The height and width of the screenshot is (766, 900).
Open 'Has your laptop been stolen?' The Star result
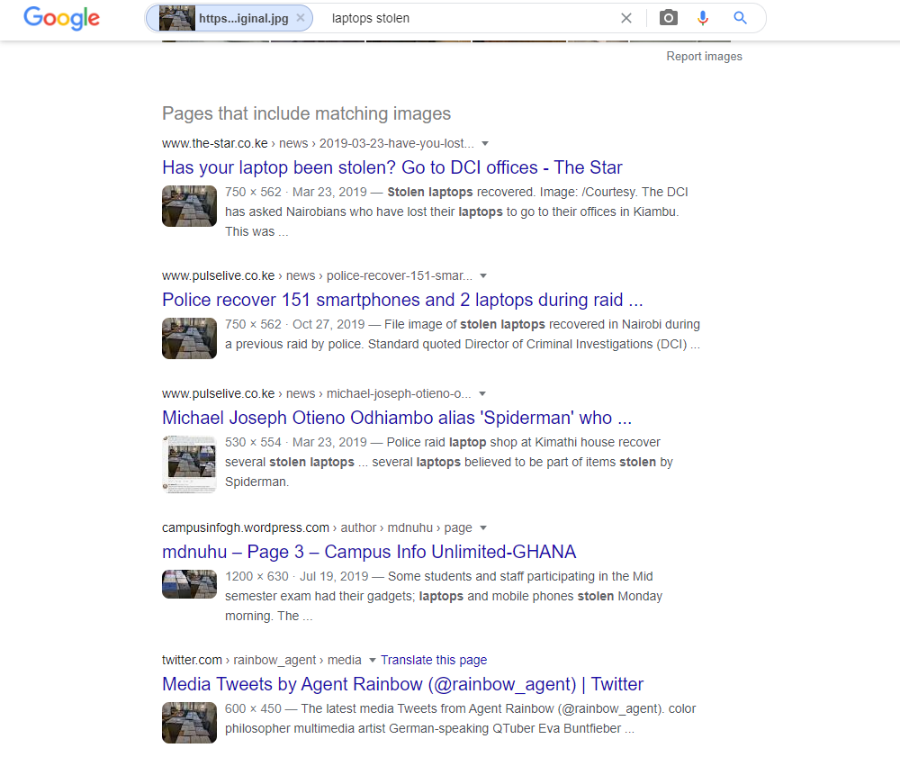(x=391, y=167)
